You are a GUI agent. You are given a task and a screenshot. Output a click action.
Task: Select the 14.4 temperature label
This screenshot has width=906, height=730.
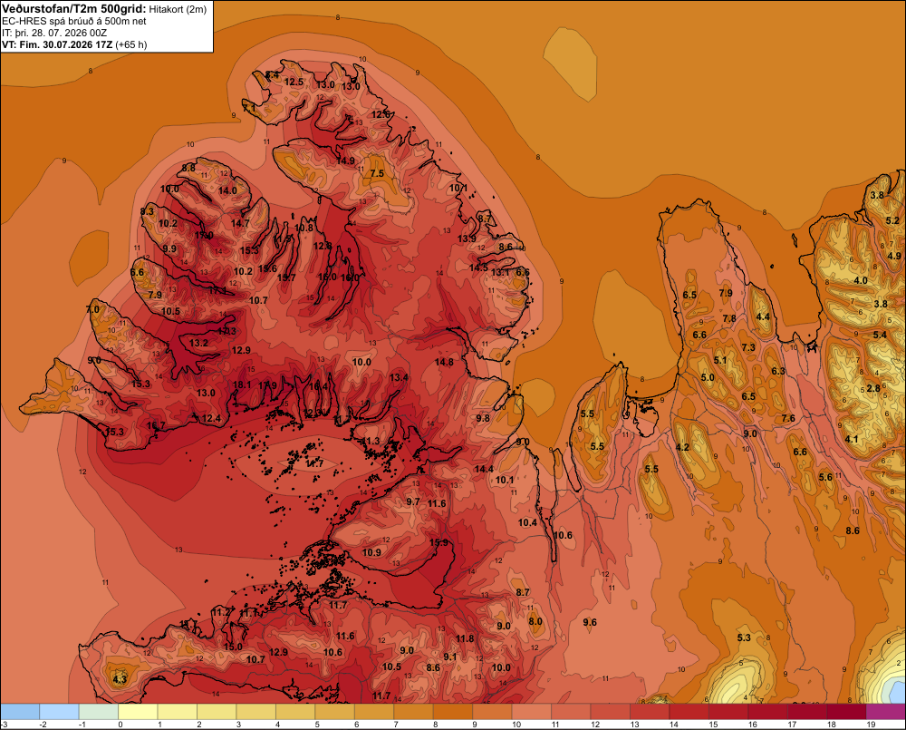pyautogui.click(x=484, y=469)
